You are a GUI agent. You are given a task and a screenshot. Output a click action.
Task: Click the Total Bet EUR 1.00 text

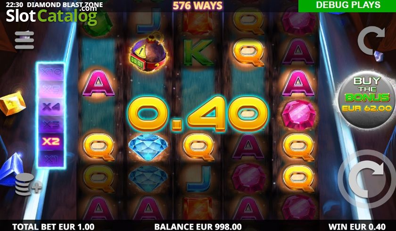[x=53, y=226]
